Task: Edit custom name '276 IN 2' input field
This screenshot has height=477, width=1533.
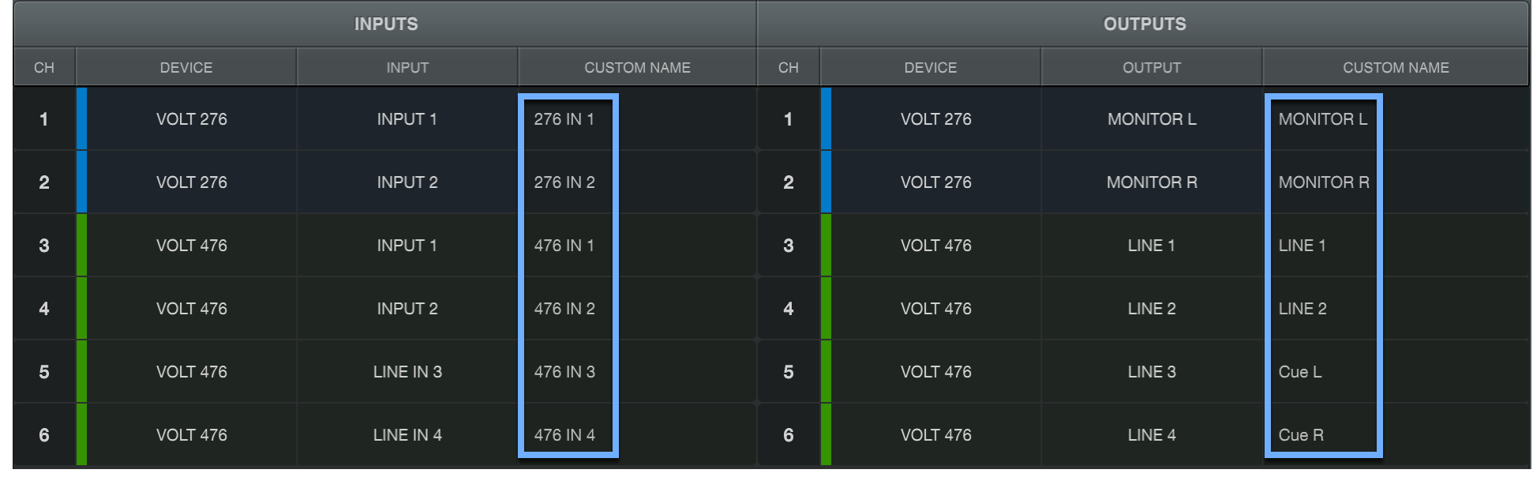Action: 637,182
